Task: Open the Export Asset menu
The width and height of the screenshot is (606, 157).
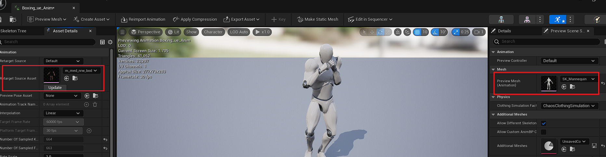Action: tap(241, 19)
